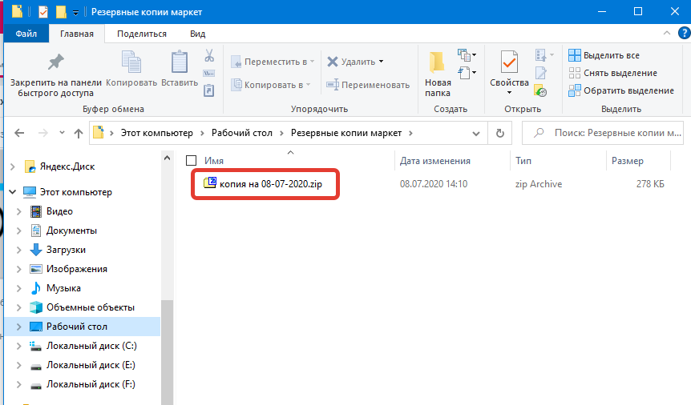The image size is (691, 405).
Task: Click the Paste clipboard icon
Action: click(x=179, y=64)
